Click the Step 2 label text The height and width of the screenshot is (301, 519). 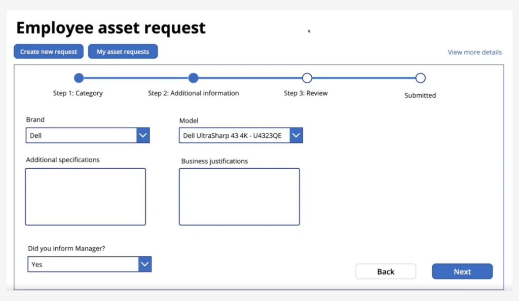click(193, 93)
